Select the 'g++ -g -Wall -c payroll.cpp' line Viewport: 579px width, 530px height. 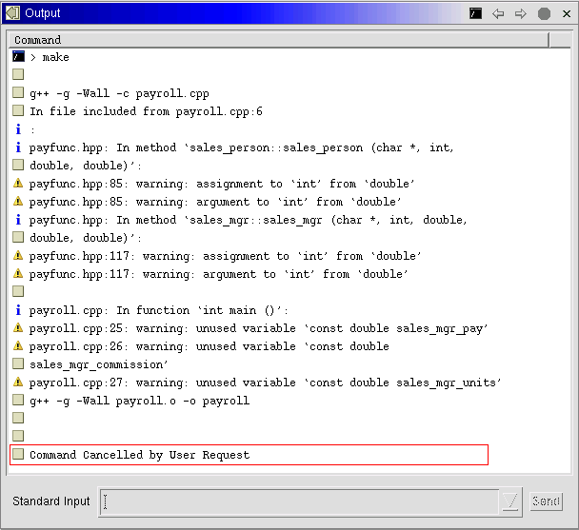pyautogui.click(x=119, y=93)
